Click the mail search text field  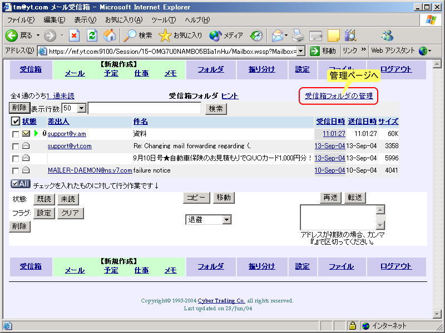click(x=145, y=108)
